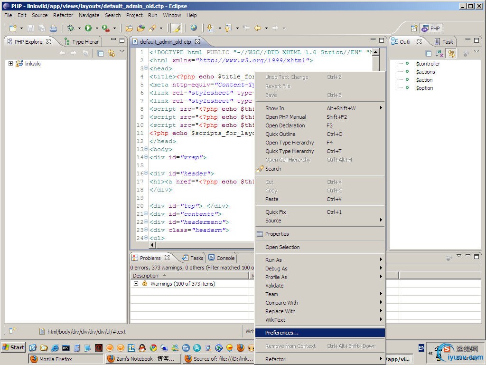Expand the Warnings (100 of 373 items) row
The width and height of the screenshot is (486, 365).
click(x=136, y=283)
